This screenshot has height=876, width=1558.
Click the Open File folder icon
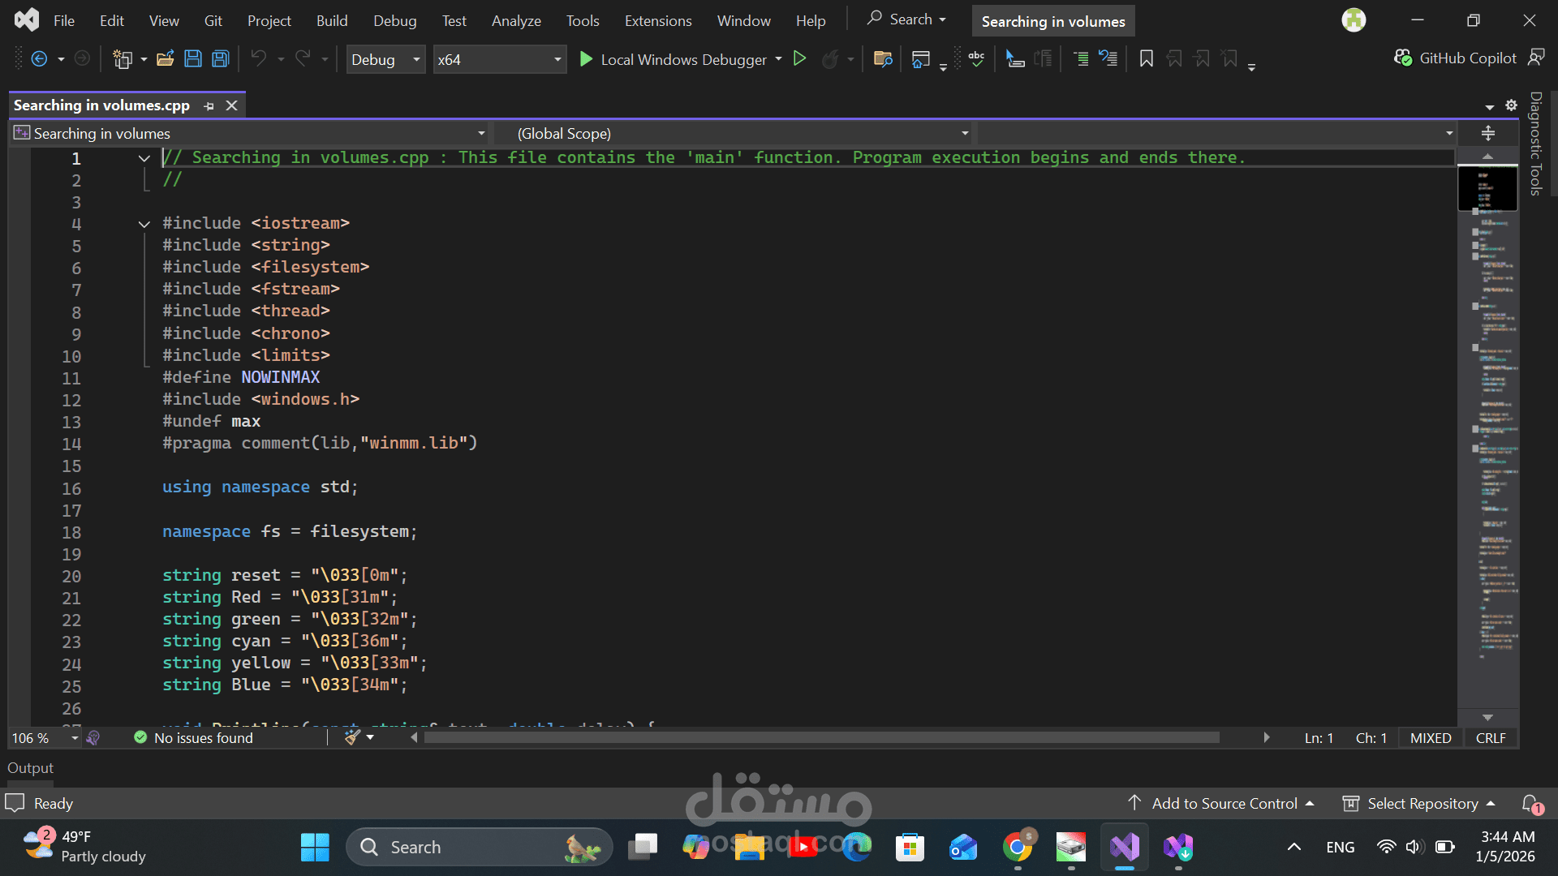click(166, 59)
